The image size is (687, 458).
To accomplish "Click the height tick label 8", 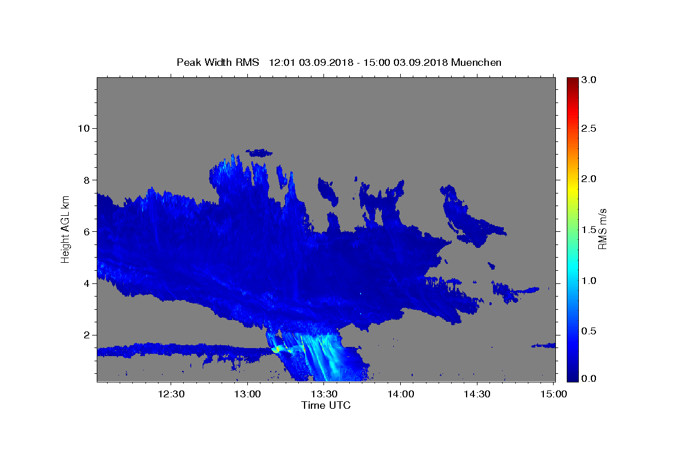I will (x=86, y=180).
